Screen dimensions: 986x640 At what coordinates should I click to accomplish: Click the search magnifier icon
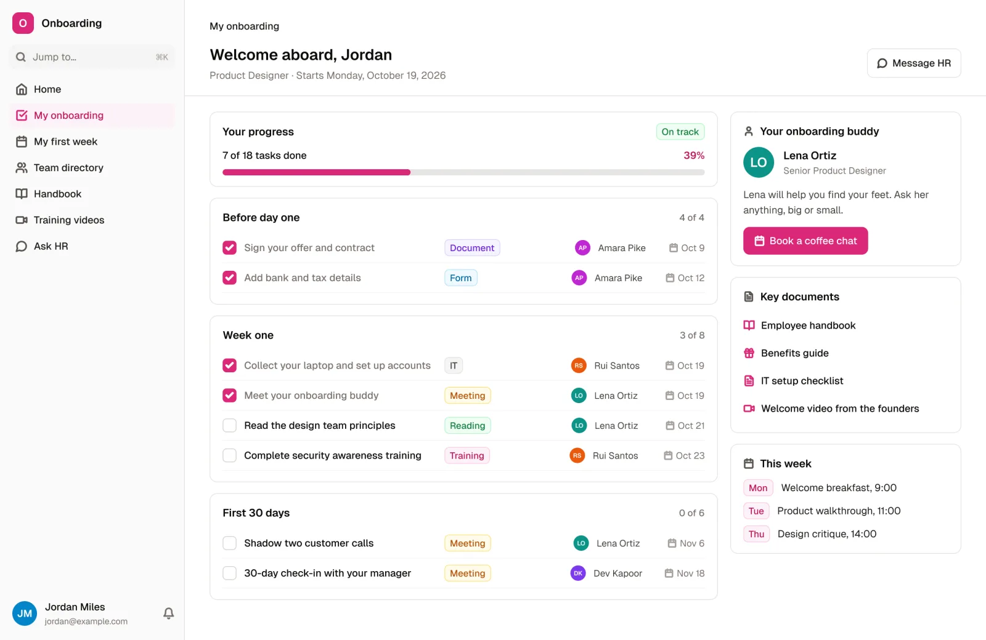[21, 57]
